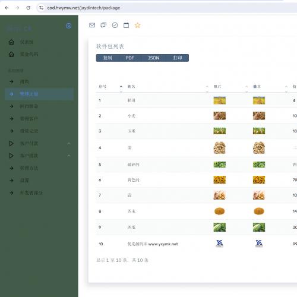Click the 复制 export button
Screen dimensions: 297x297
pos(108,58)
